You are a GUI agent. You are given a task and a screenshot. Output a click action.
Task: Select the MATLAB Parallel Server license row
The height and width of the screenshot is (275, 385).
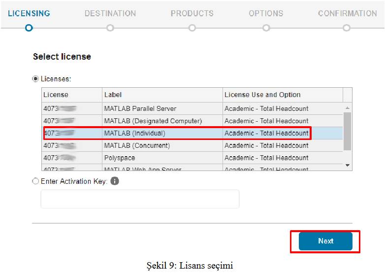pos(192,108)
